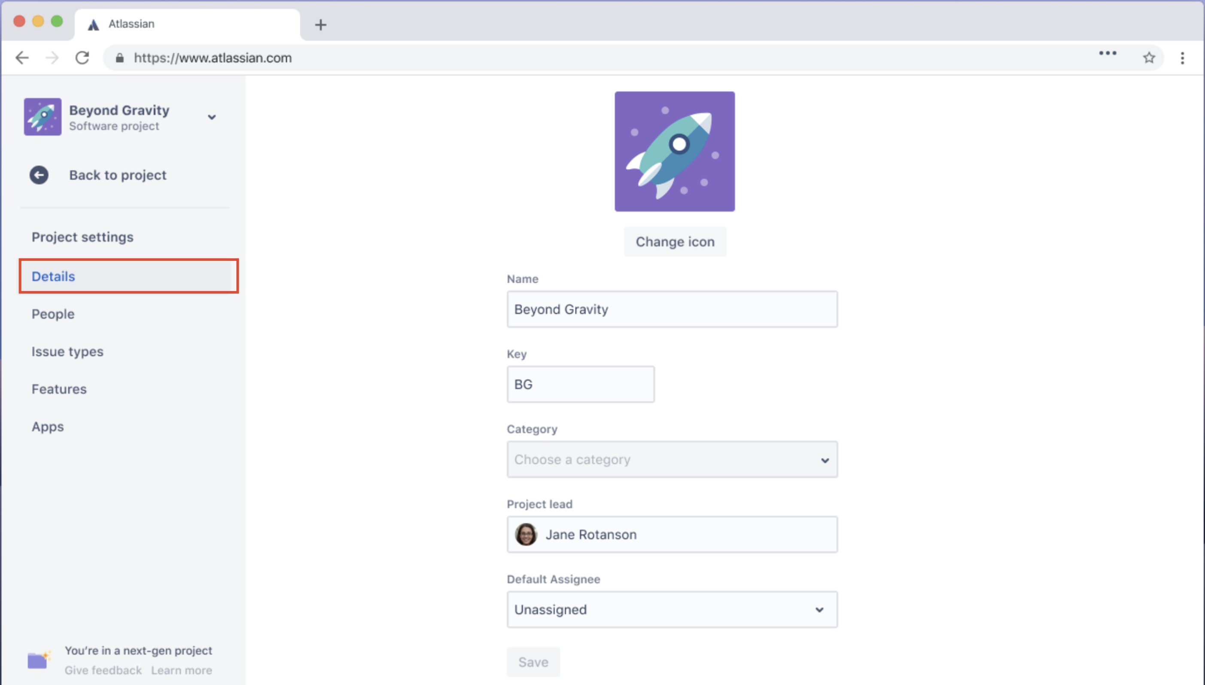Click the next-gen project folder icon
The width and height of the screenshot is (1205, 685).
[39, 660]
